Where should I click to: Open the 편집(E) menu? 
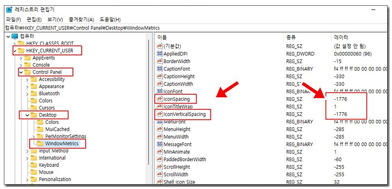coord(34,19)
